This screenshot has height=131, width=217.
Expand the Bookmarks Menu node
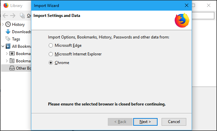pyautogui.click(x=7, y=61)
